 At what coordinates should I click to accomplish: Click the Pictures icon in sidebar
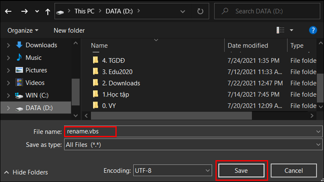click(19, 70)
